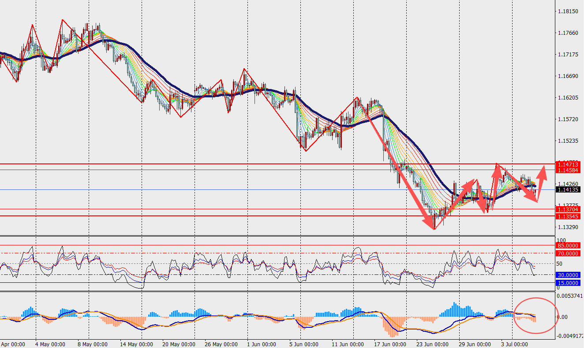Click the red circle on MACD histogram
584x348 pixels.
(x=536, y=315)
